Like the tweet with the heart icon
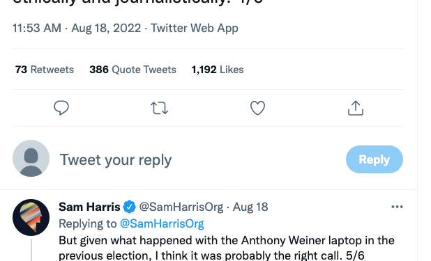The image size is (431, 261). [257, 108]
